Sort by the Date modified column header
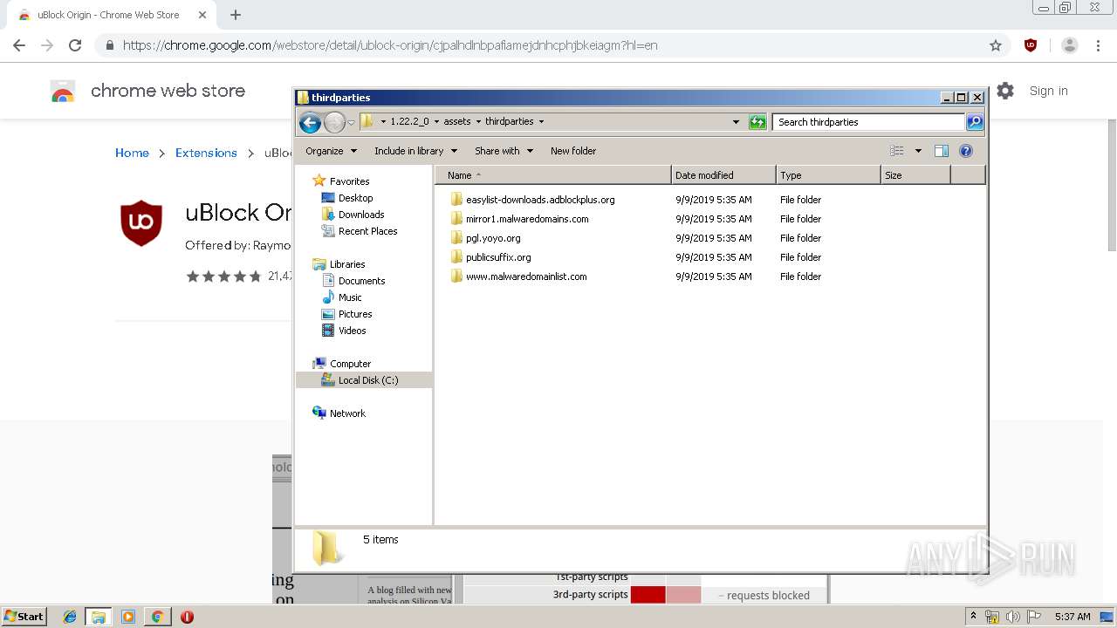 [x=724, y=175]
